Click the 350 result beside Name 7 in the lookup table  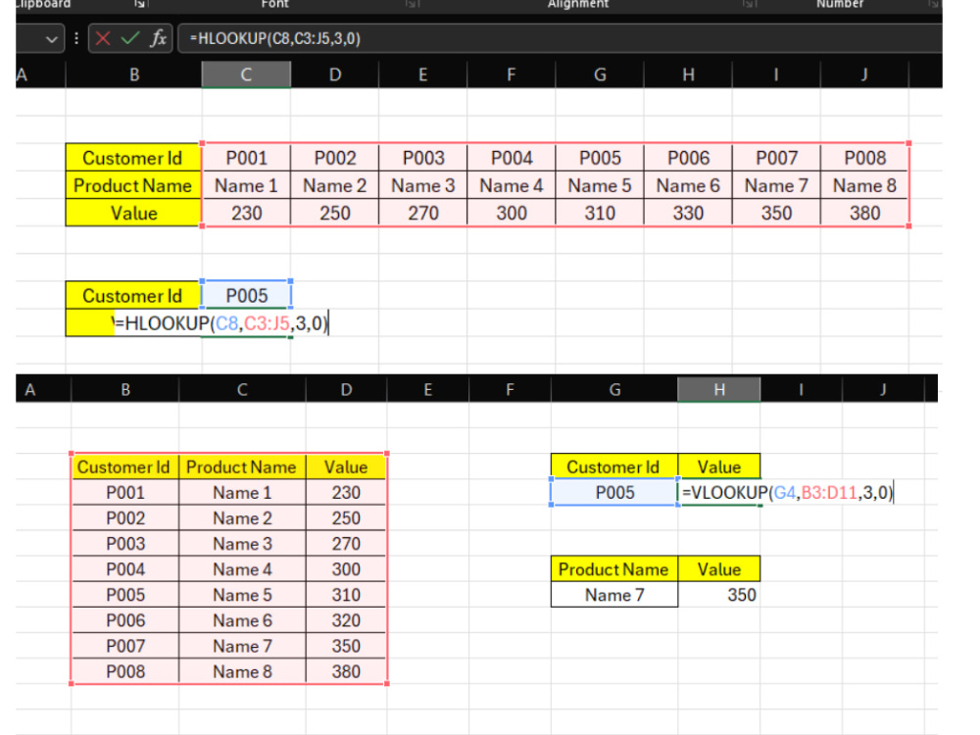click(x=718, y=595)
